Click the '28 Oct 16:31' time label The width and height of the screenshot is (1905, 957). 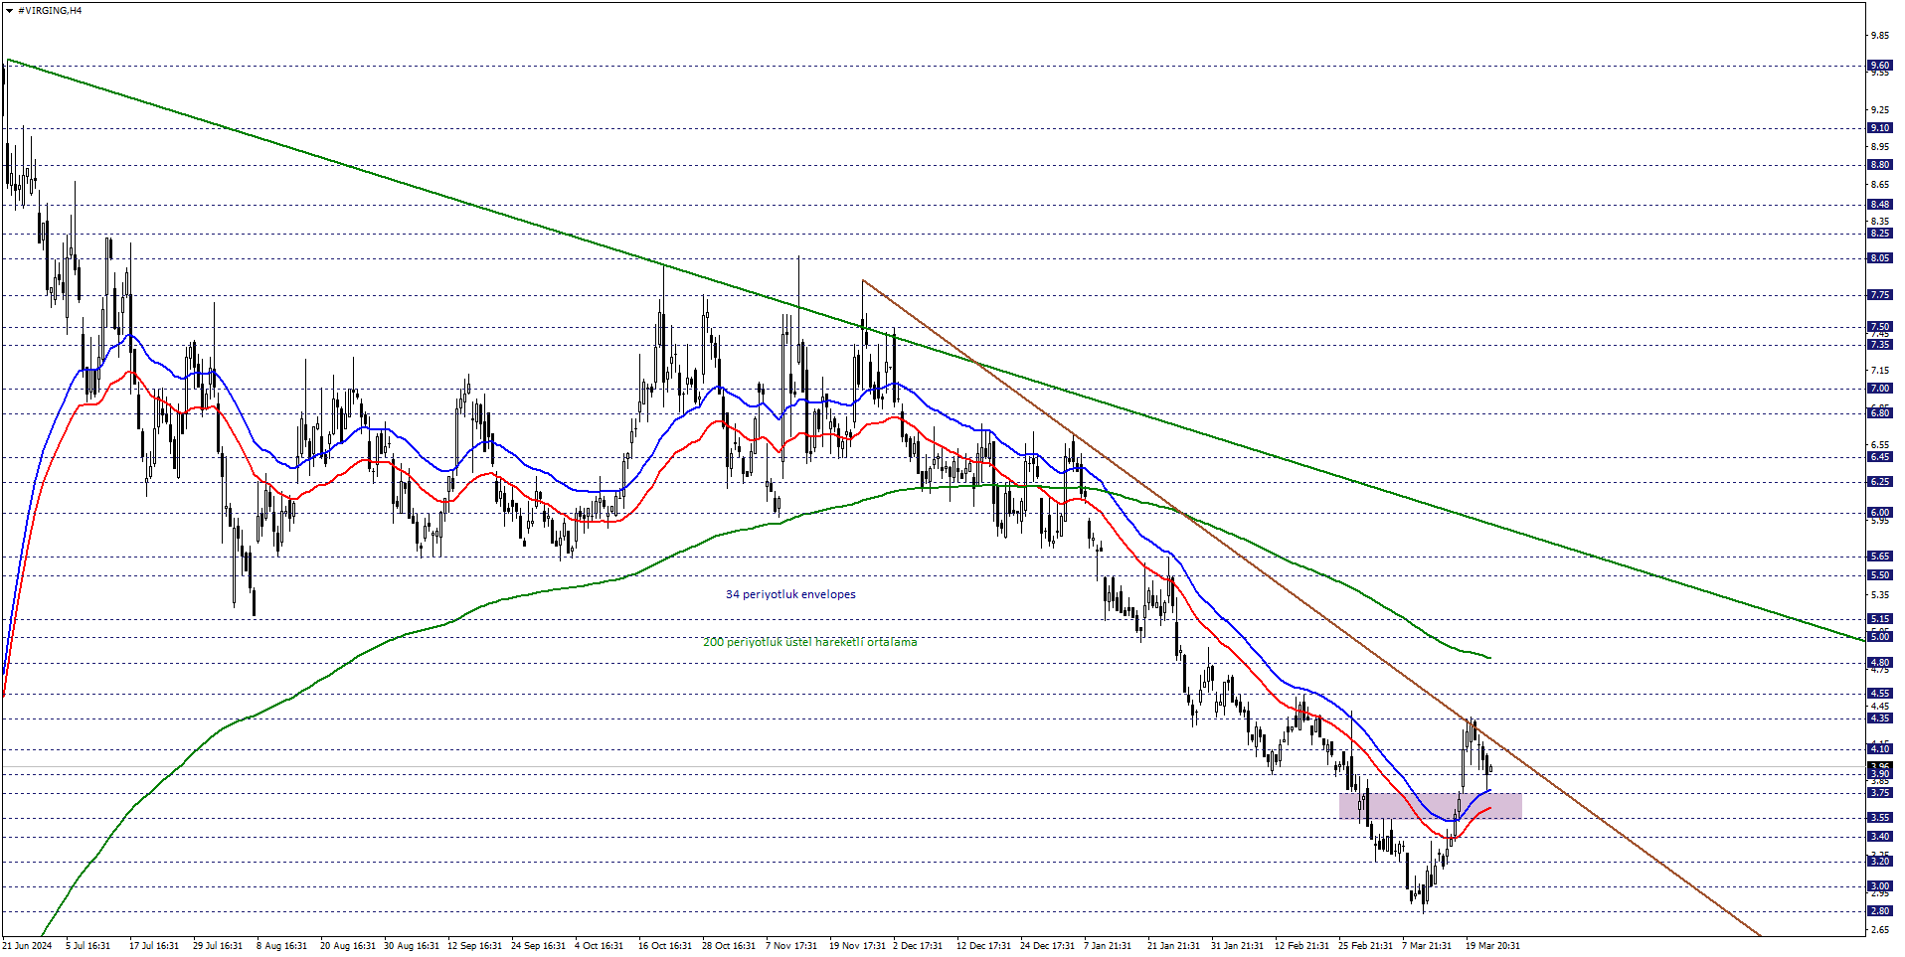729,946
